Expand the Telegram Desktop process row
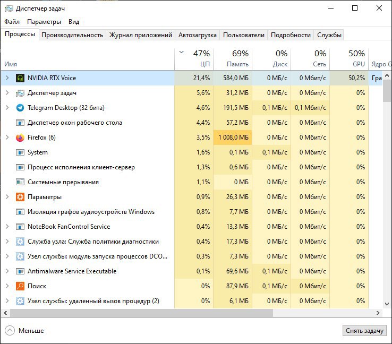 coord(7,108)
